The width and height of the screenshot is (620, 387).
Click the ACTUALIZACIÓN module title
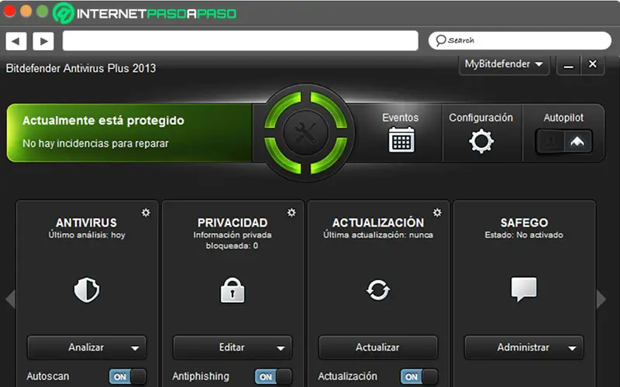click(378, 222)
